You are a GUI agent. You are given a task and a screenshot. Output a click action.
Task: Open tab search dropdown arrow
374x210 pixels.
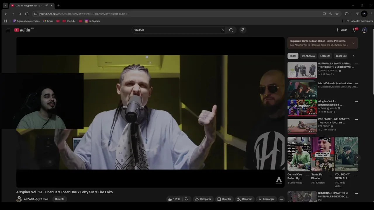pyautogui.click(x=5, y=5)
